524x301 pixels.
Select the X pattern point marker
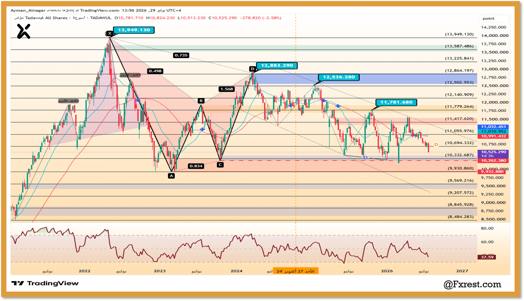point(109,33)
